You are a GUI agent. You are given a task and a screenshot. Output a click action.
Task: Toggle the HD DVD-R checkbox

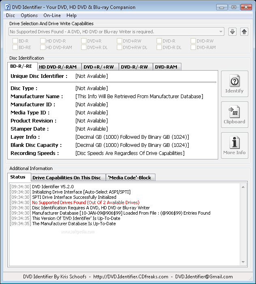click(x=43, y=41)
